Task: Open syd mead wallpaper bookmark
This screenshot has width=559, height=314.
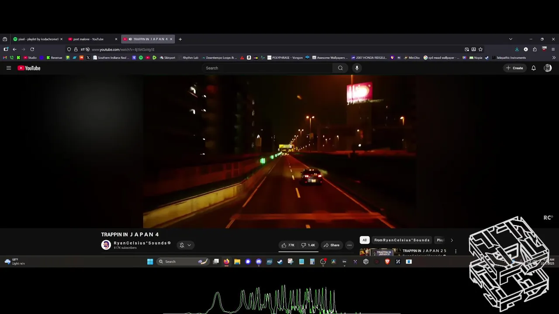Action: (x=442, y=58)
